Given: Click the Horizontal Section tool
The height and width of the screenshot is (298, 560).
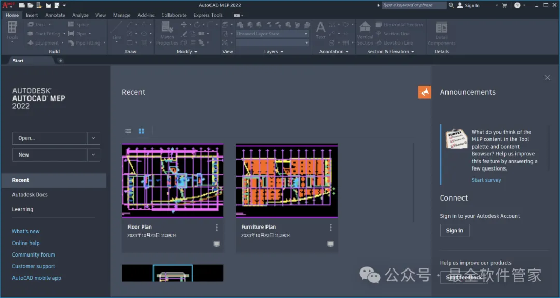Looking at the screenshot, I should coord(399,25).
